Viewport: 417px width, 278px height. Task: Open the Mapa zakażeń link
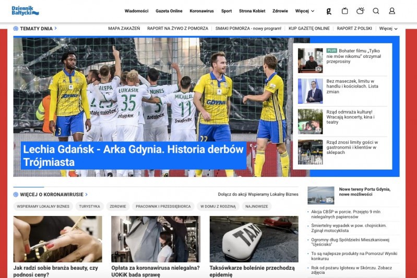[x=124, y=29]
